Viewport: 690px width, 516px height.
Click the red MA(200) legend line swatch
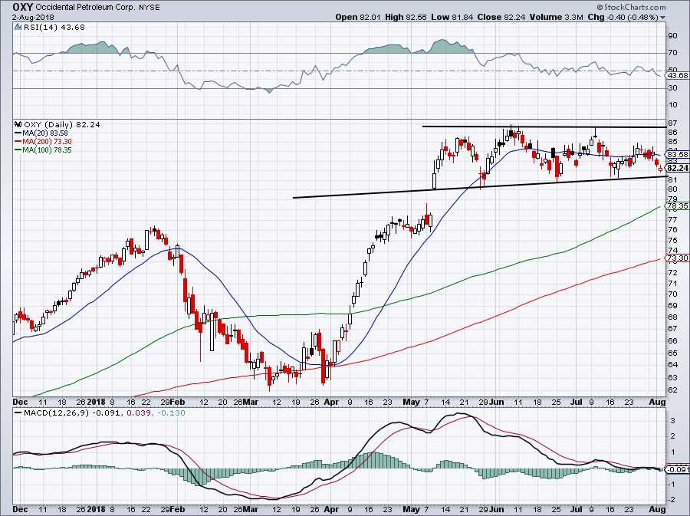click(x=18, y=142)
